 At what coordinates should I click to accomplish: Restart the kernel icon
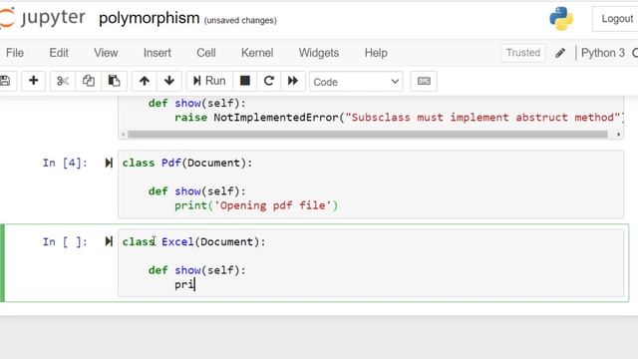click(269, 81)
